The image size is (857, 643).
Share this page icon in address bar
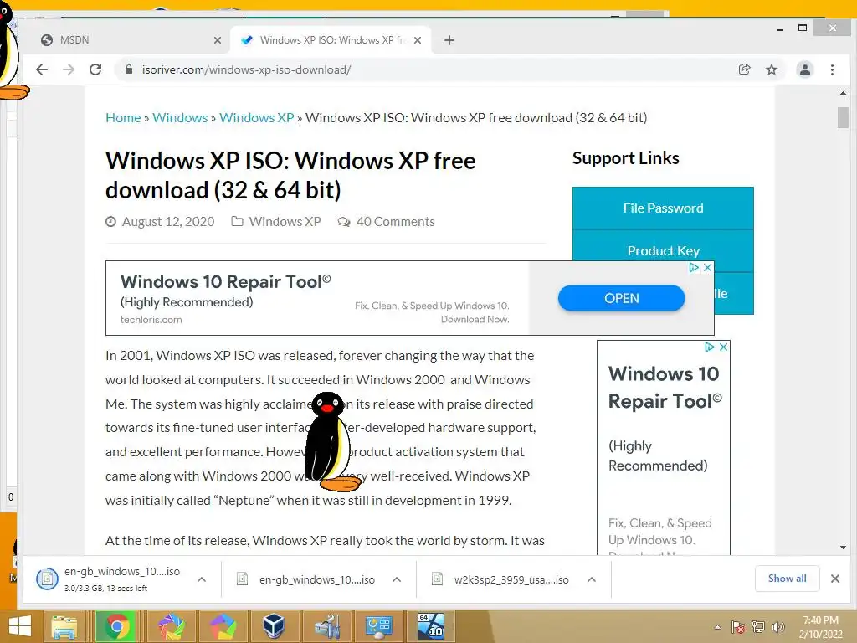tap(744, 69)
